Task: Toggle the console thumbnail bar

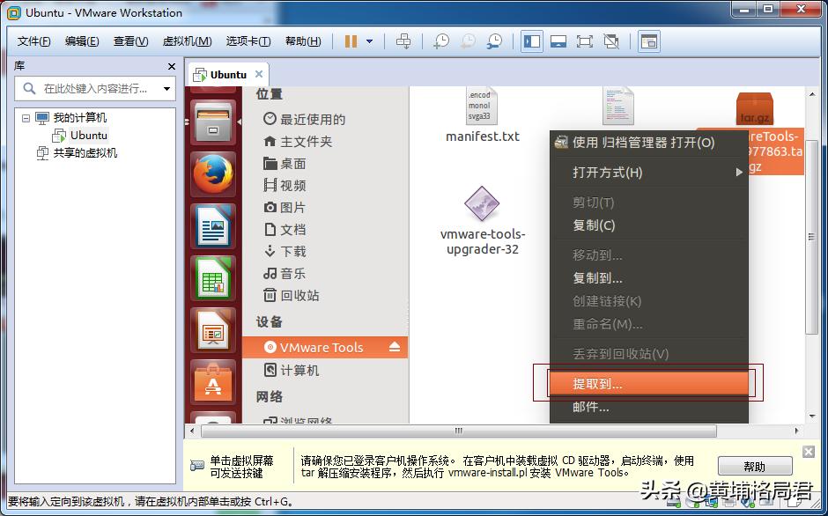Action: coord(557,41)
